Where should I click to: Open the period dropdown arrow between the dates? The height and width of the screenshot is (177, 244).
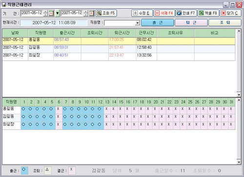(57, 13)
